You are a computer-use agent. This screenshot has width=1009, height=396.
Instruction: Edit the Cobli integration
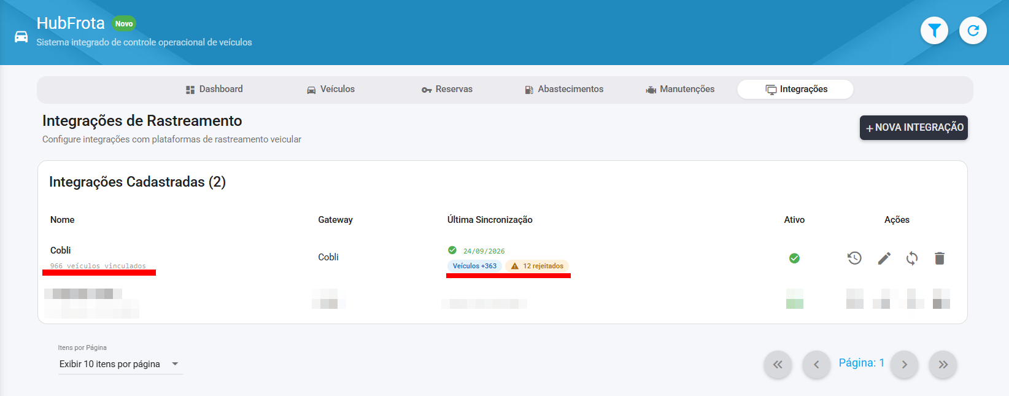click(884, 258)
